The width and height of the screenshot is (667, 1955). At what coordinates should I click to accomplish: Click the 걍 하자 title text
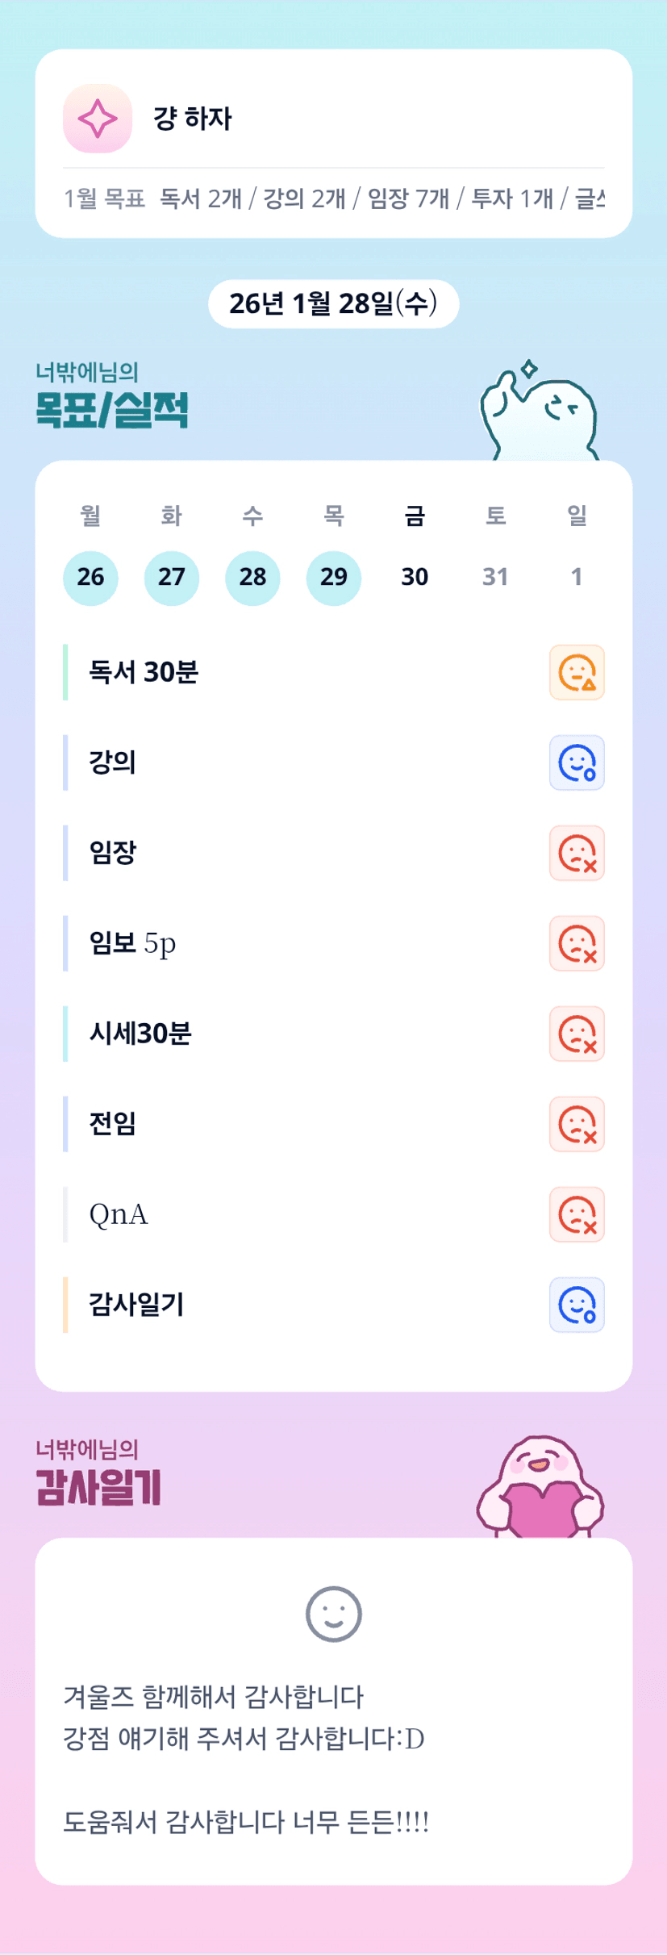193,119
